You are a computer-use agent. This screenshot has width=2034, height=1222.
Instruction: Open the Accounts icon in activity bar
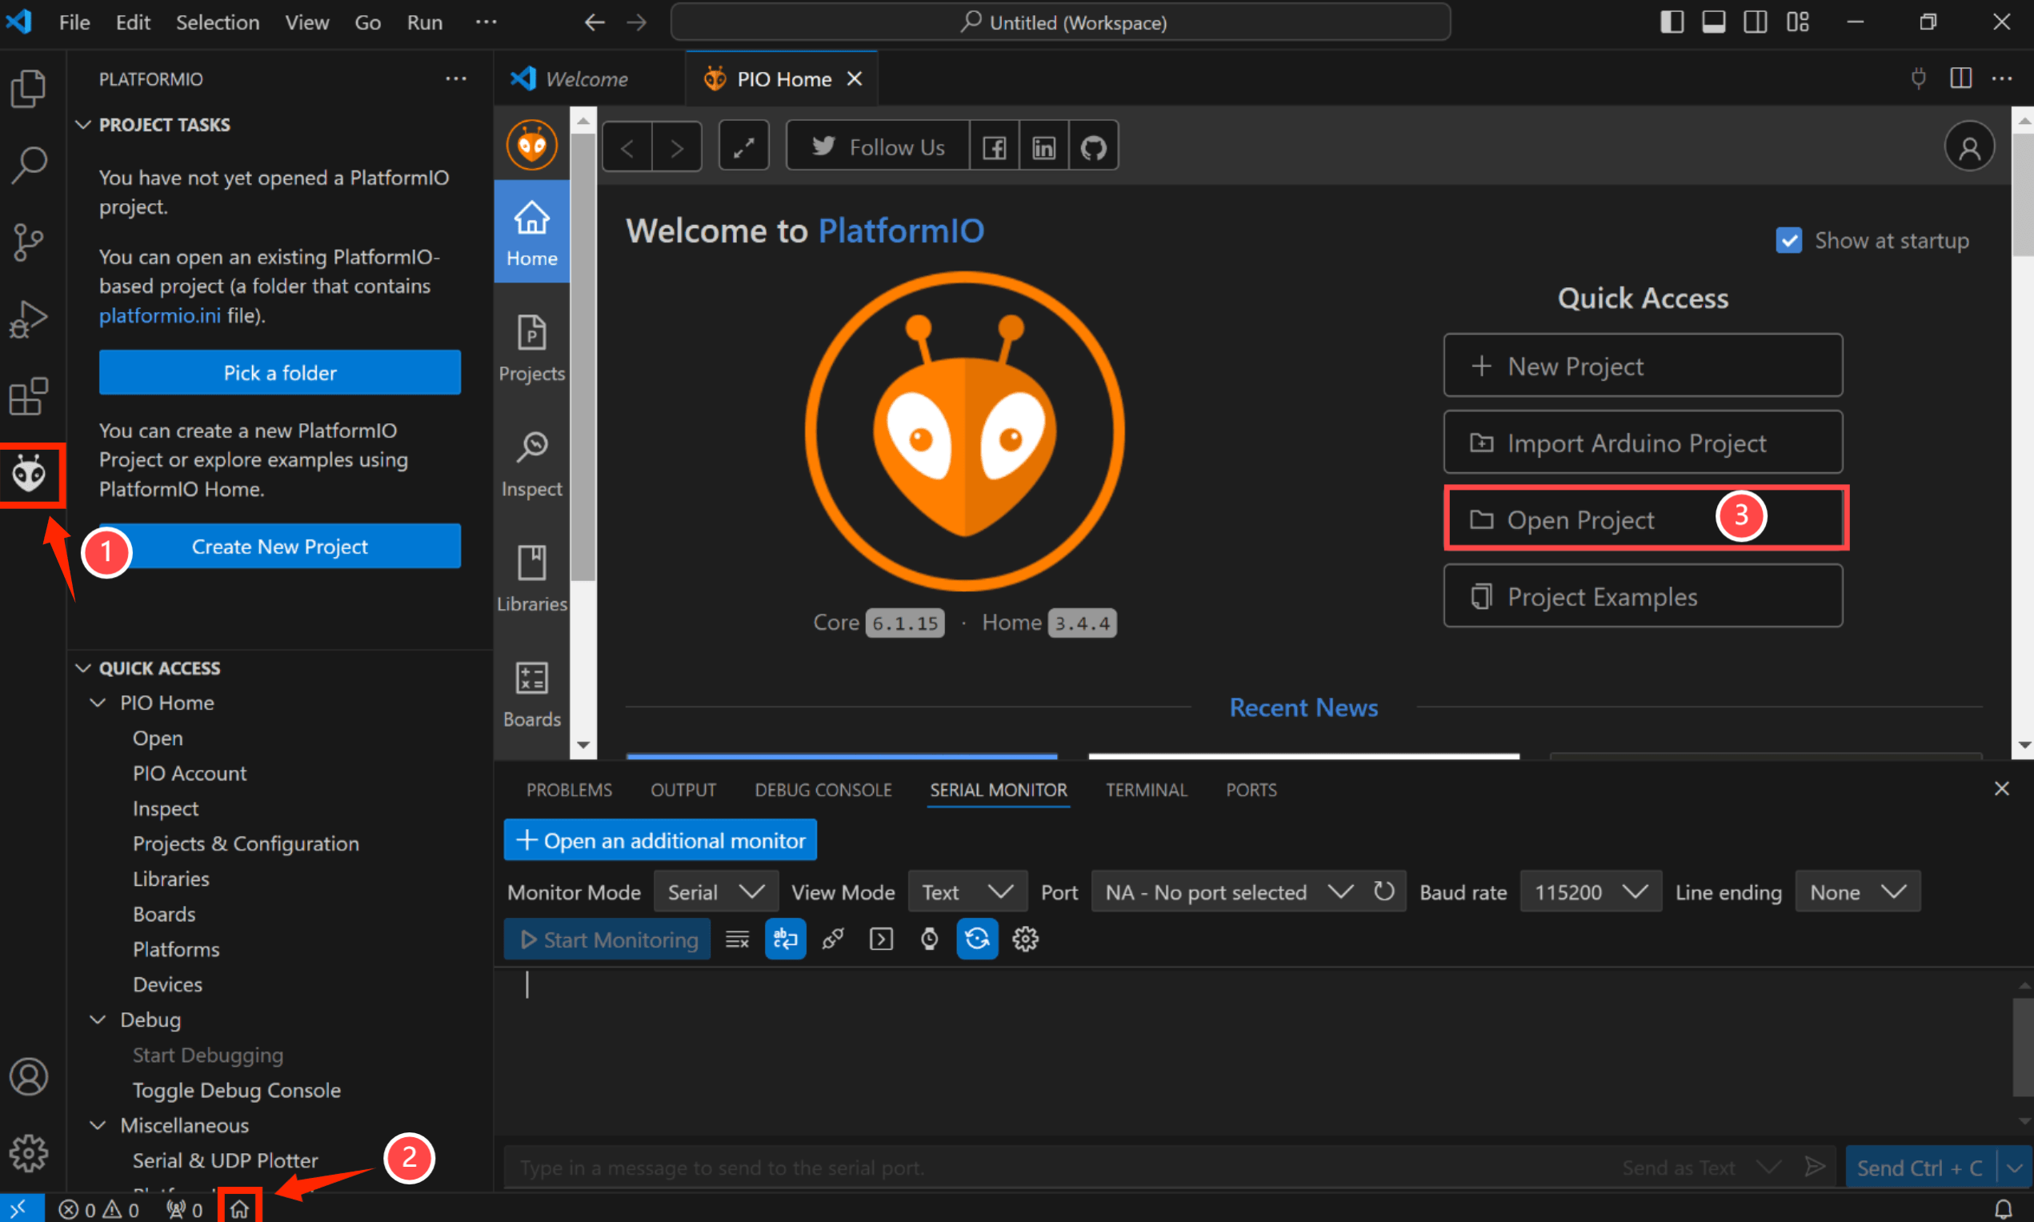point(29,1076)
